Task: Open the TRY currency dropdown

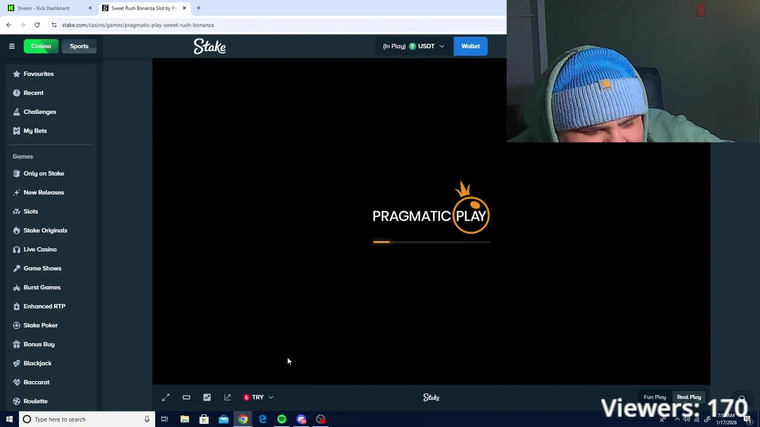Action: point(258,397)
